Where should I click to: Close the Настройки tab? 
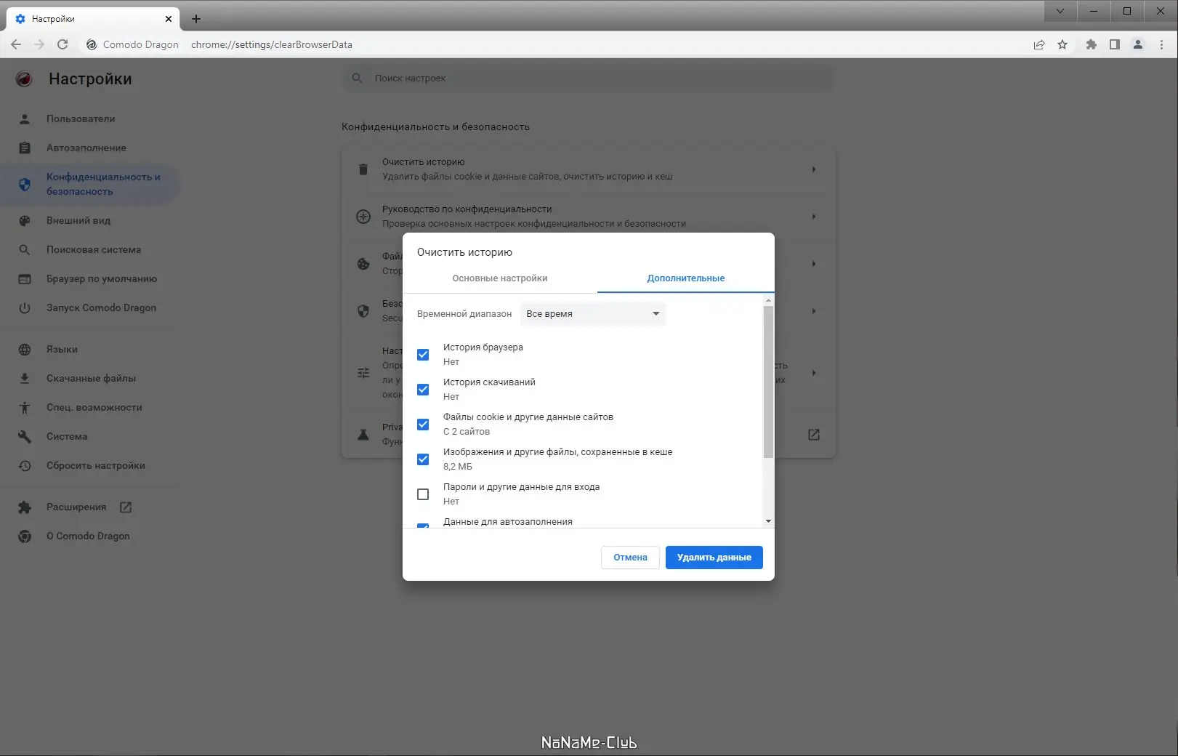click(169, 19)
